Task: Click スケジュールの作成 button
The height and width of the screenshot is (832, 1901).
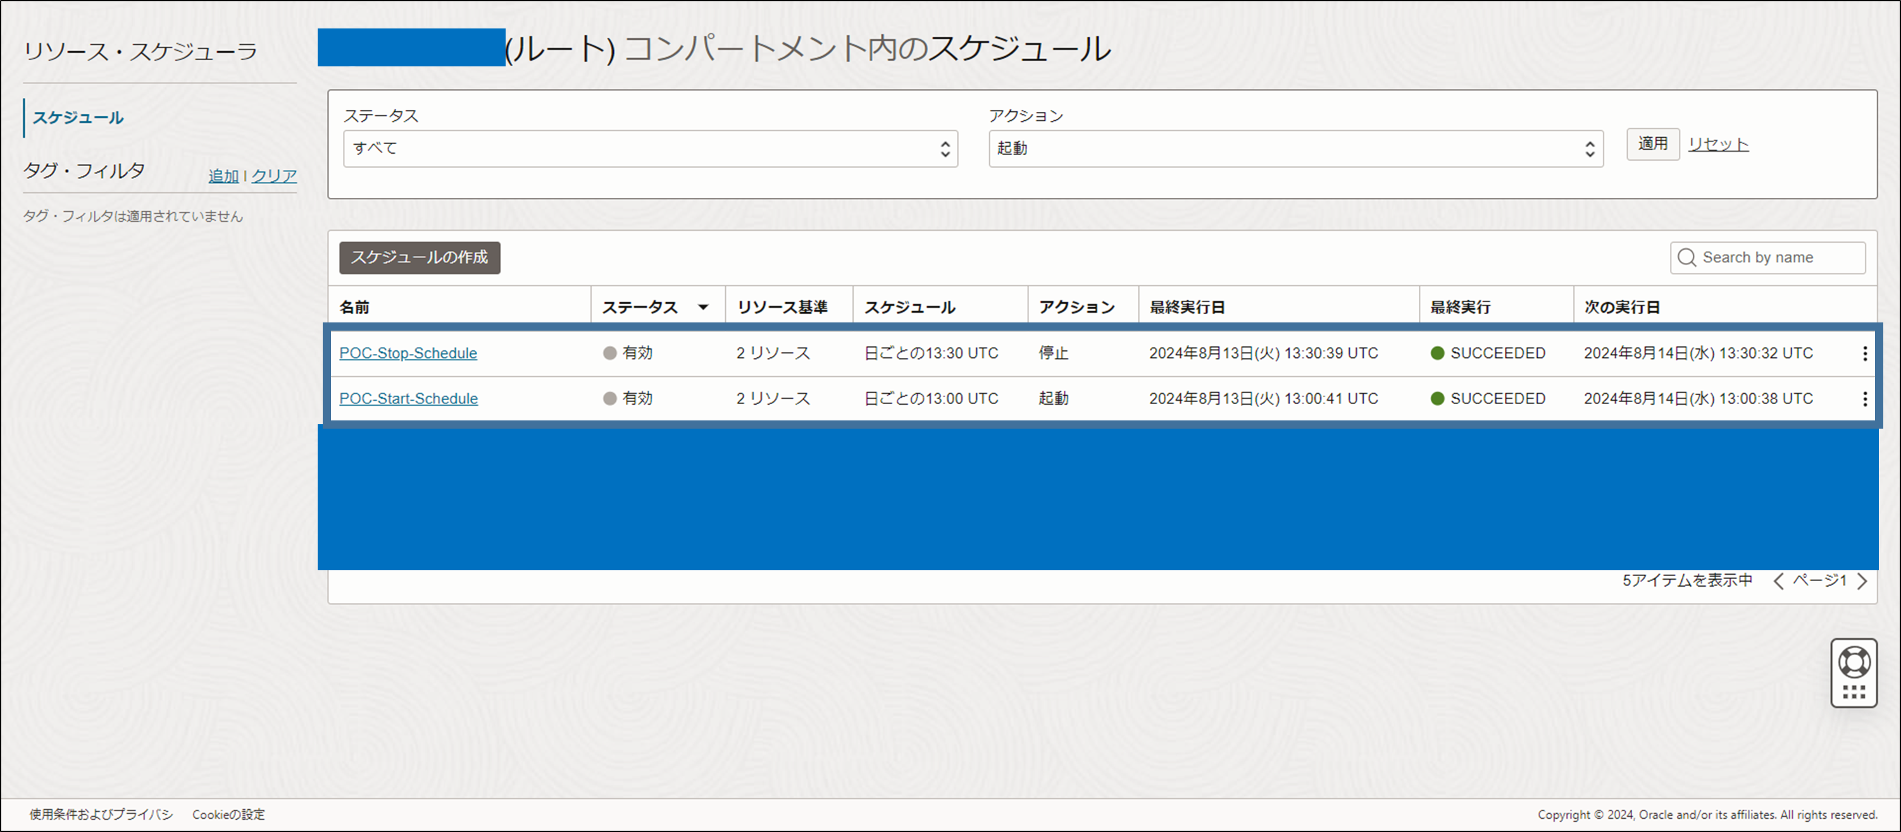Action: [x=419, y=257]
